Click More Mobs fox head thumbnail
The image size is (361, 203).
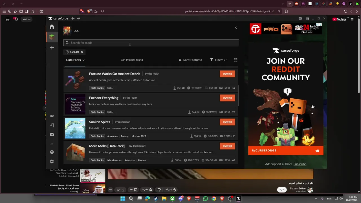pos(75,152)
